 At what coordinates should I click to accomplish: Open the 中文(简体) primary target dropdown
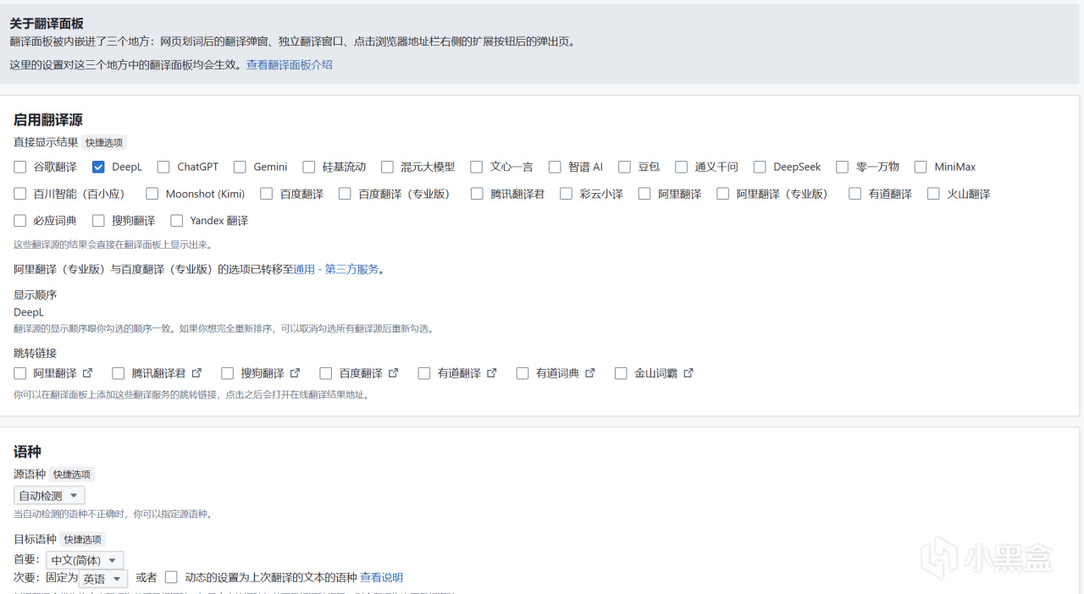click(85, 560)
